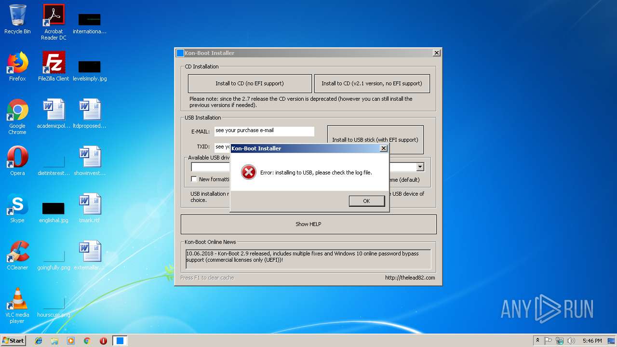
Task: Click Install to CD v2.1 version button
Action: [372, 83]
